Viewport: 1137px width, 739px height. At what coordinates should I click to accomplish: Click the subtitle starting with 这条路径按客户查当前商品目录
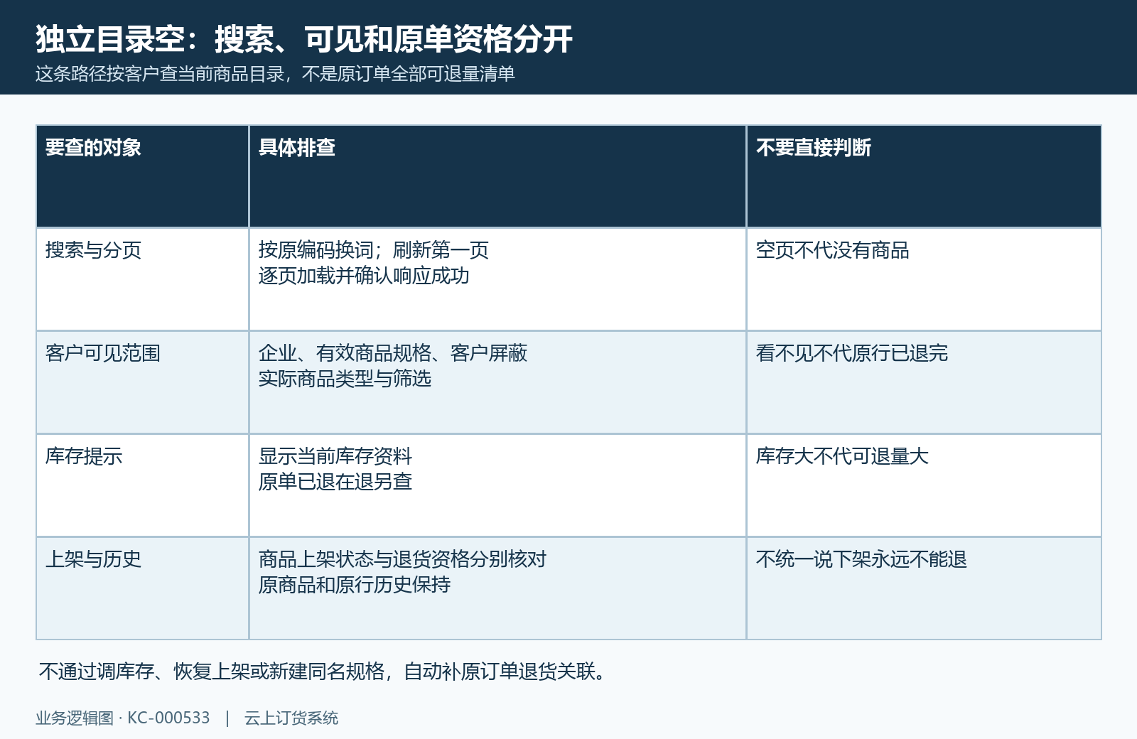tap(275, 74)
